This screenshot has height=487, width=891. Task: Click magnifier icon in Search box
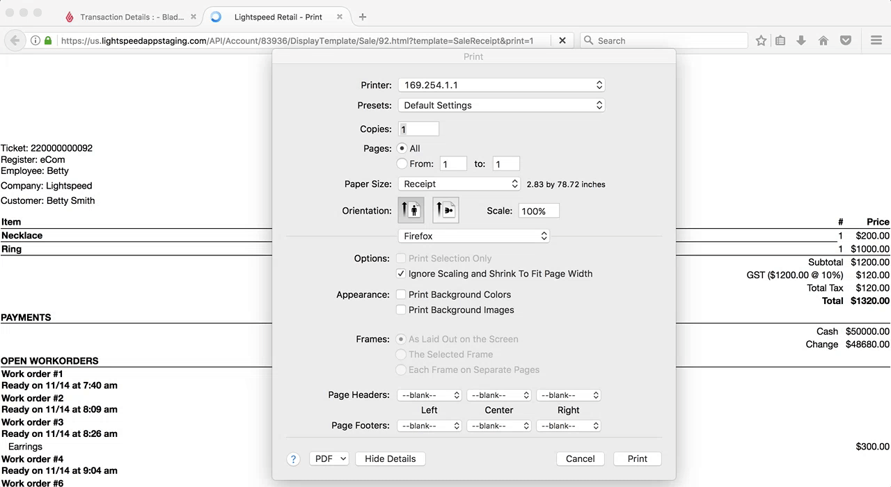588,40
